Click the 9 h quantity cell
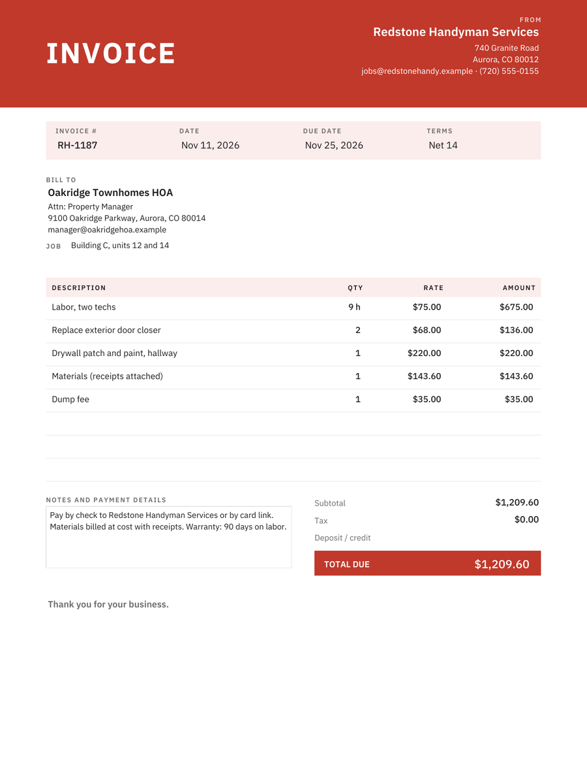 click(354, 307)
